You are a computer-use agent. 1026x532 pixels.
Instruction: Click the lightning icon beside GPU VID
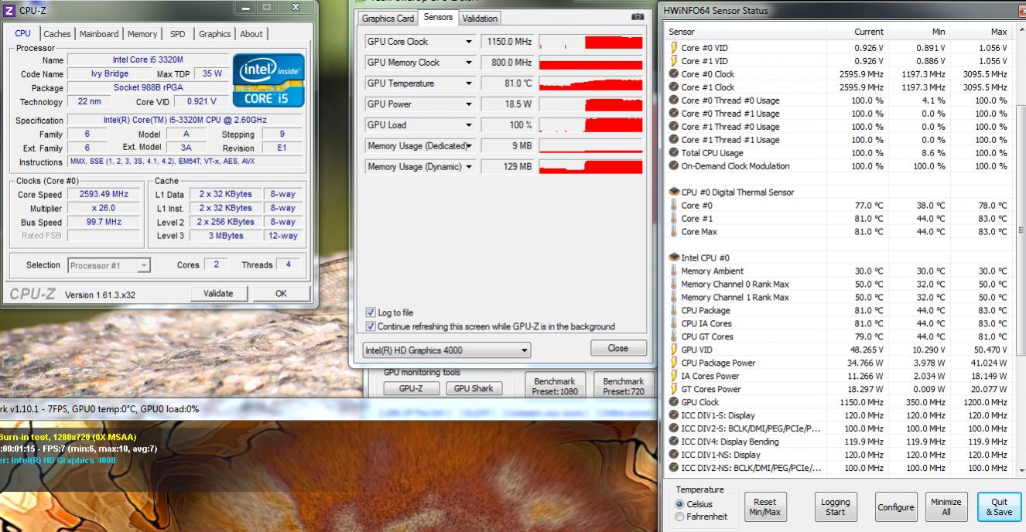click(x=674, y=350)
